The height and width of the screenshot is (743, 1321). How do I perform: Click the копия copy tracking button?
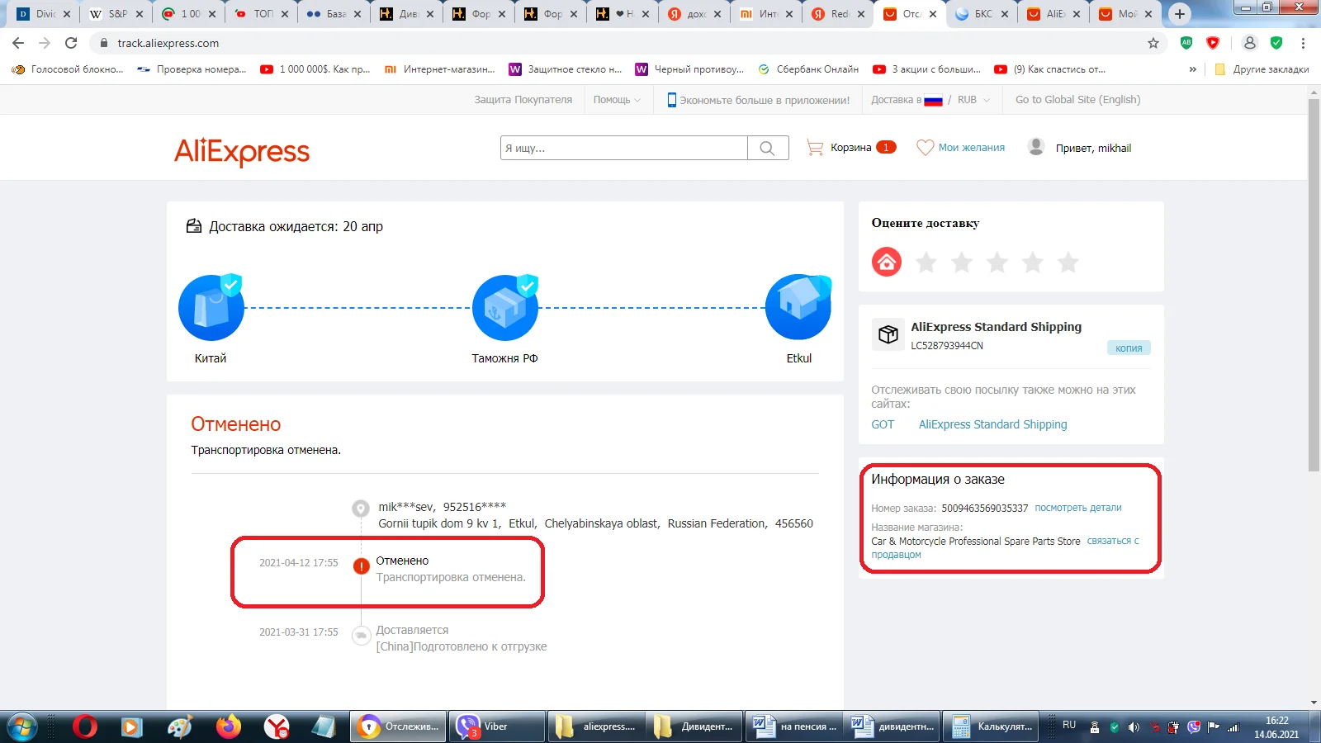point(1129,348)
